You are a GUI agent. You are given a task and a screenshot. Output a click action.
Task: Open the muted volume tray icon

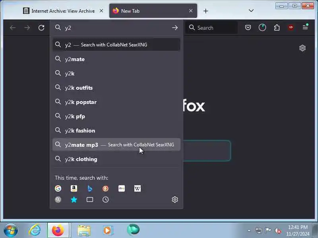(277, 230)
